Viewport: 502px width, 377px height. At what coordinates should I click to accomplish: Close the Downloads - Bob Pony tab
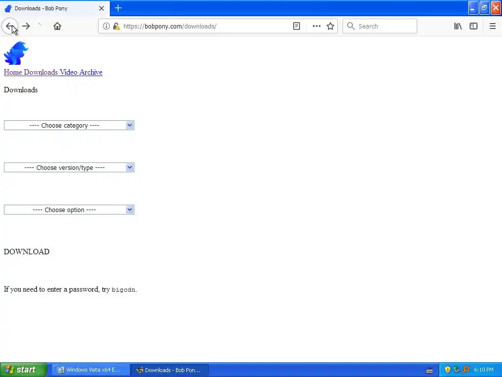point(101,8)
